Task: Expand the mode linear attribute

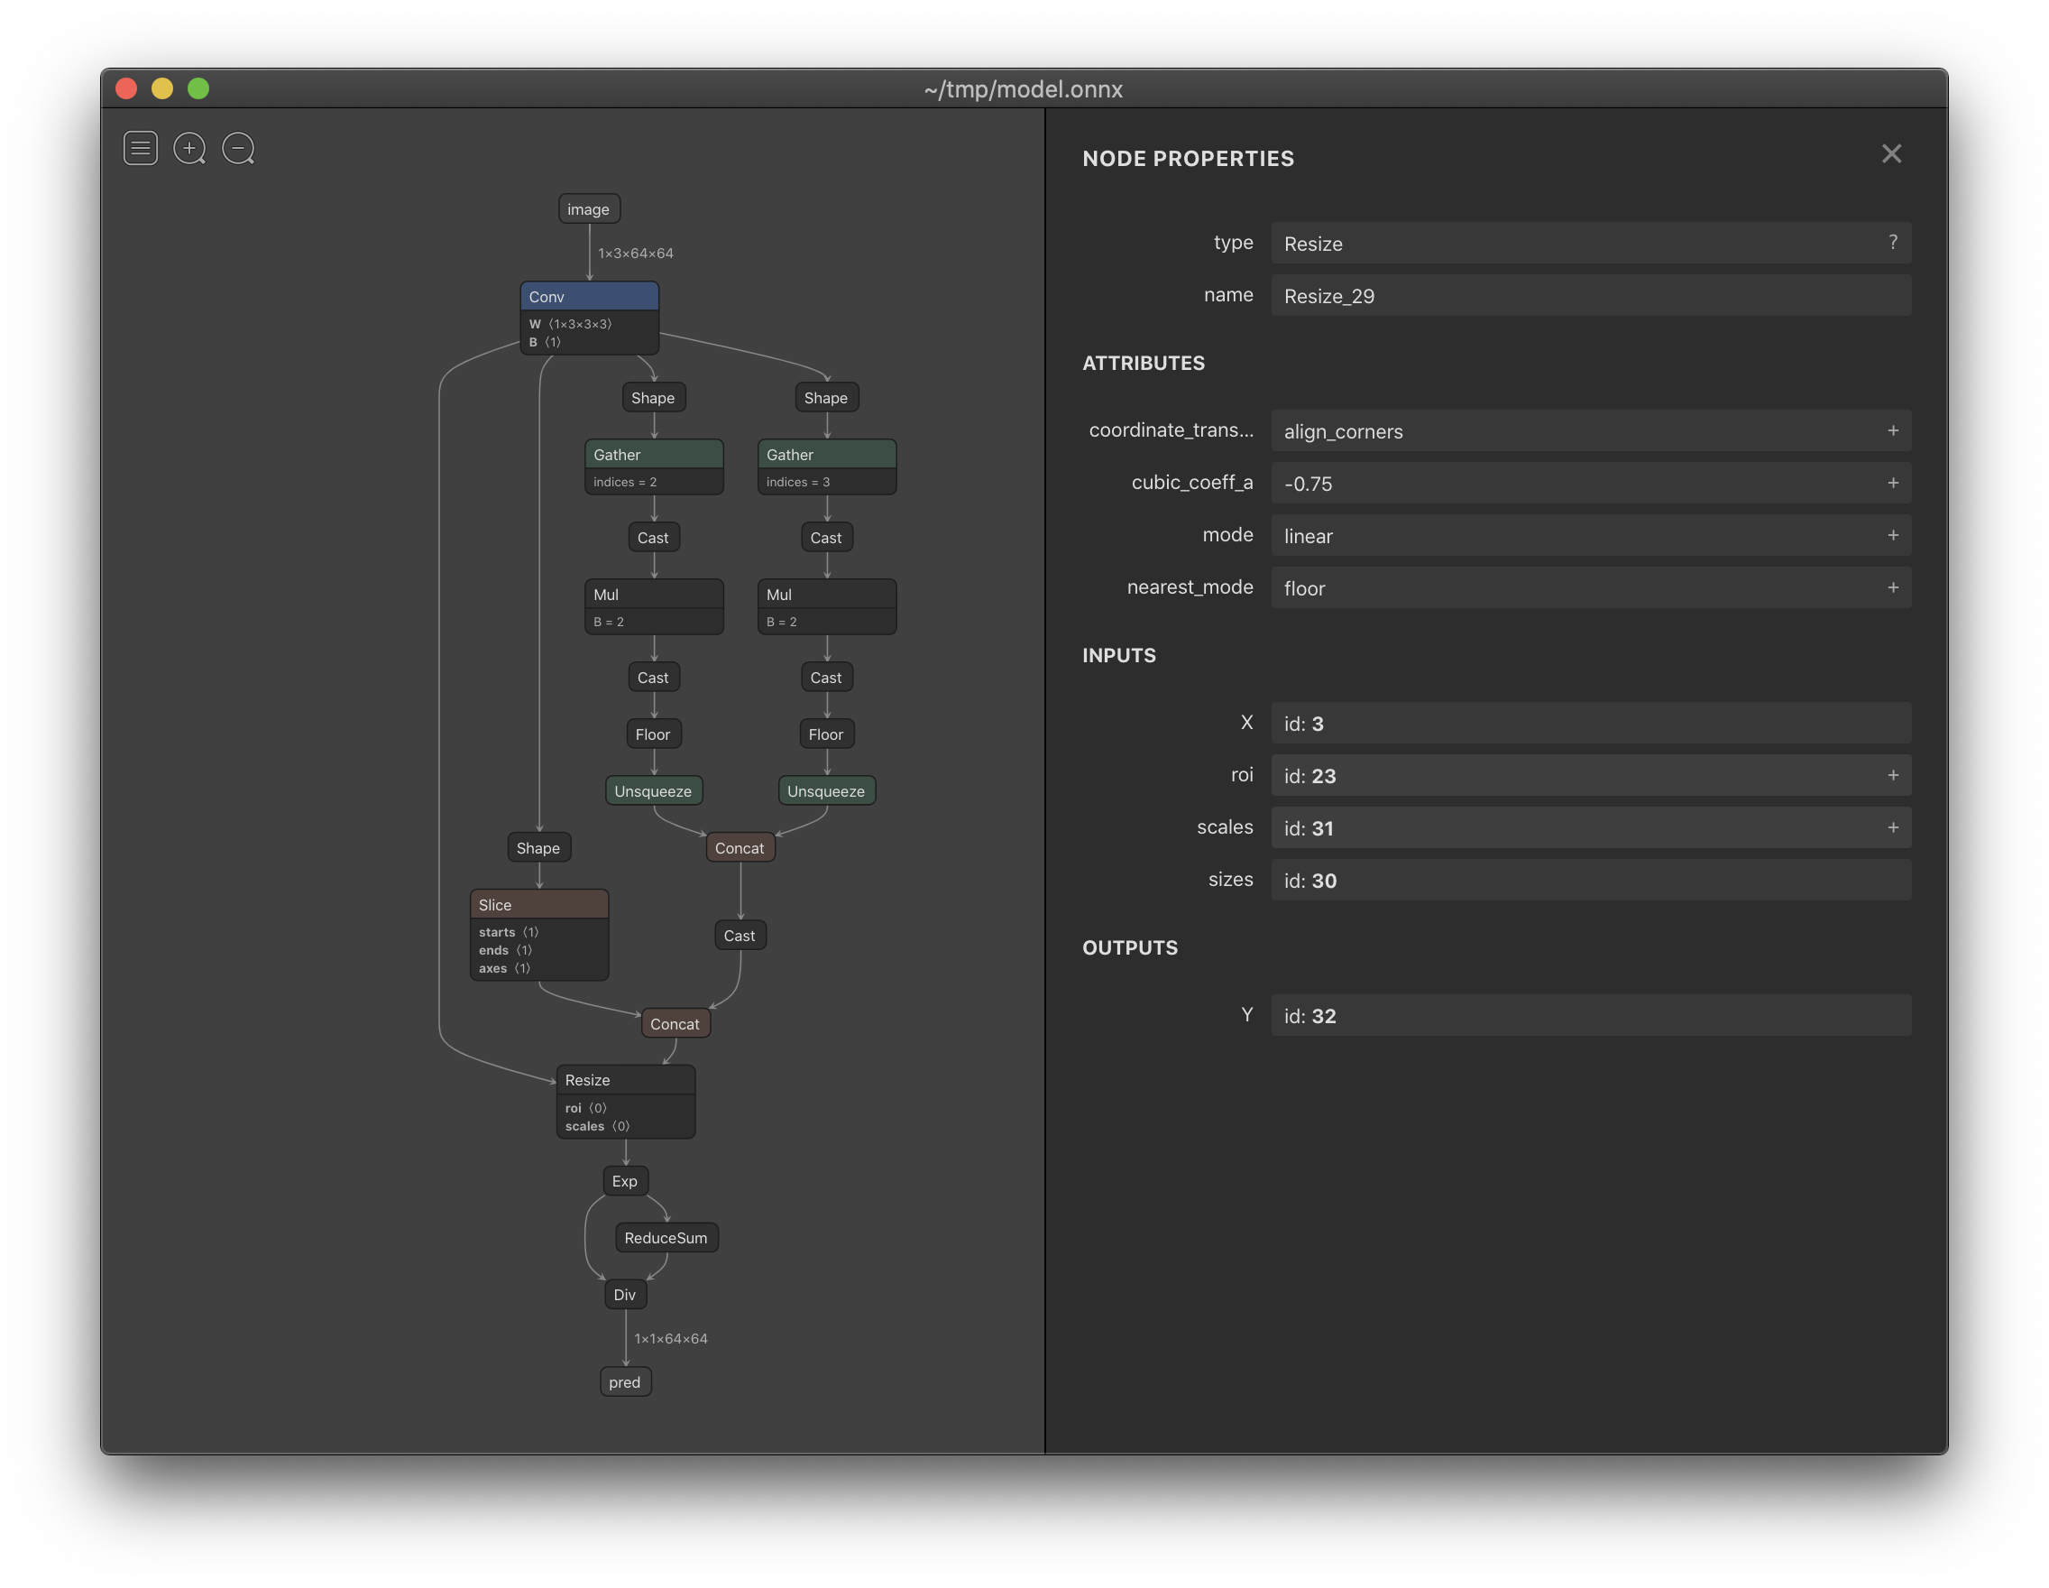Action: pos(1892,535)
